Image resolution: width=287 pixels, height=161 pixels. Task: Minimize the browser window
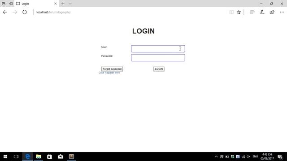(261, 4)
